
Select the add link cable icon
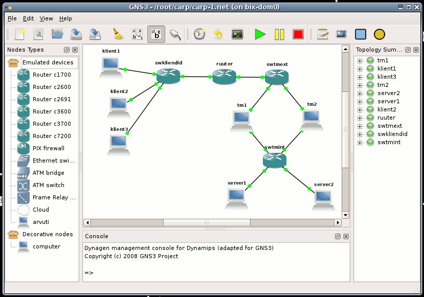click(175, 34)
